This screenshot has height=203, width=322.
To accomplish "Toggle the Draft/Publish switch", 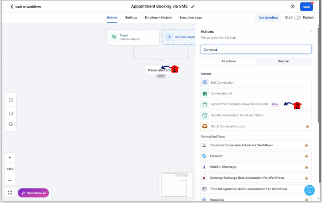I will pos(297,18).
